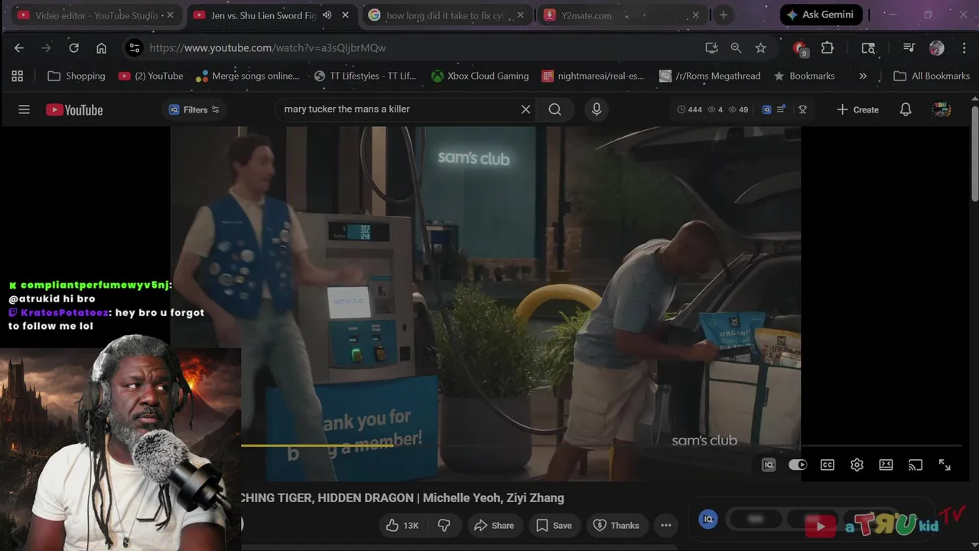Open vidIQ list icon with blue dot
This screenshot has height=551, width=979.
pos(781,109)
